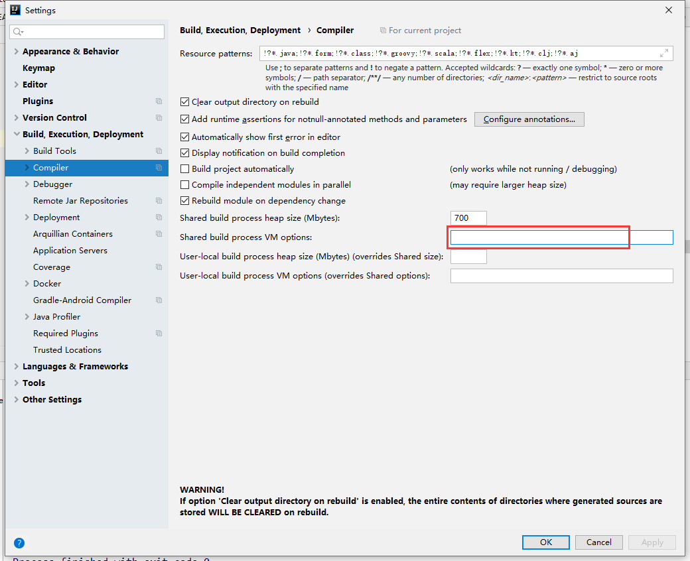Image resolution: width=690 pixels, height=561 pixels.
Task: Click the Configure annotations button
Action: 529,119
